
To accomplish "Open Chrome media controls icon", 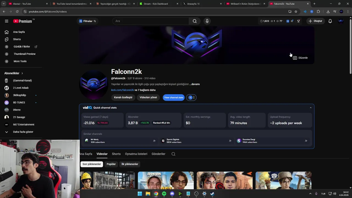I will pyautogui.click(x=335, y=12).
